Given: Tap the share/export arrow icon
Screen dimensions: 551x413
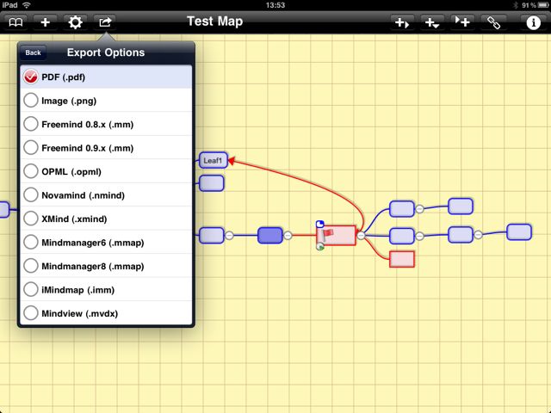Looking at the screenshot, I should (105, 22).
